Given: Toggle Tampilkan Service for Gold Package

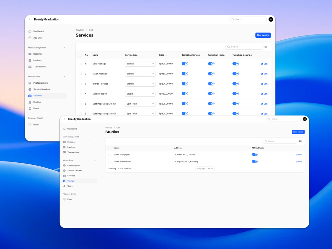Looking at the screenshot, I should point(185,64).
